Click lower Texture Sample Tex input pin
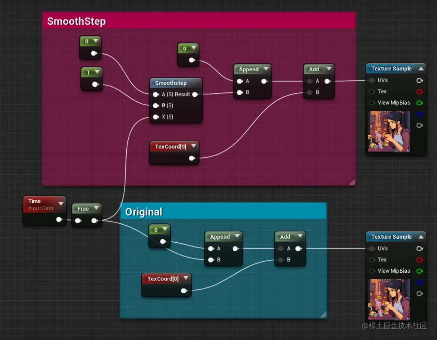 tap(372, 260)
